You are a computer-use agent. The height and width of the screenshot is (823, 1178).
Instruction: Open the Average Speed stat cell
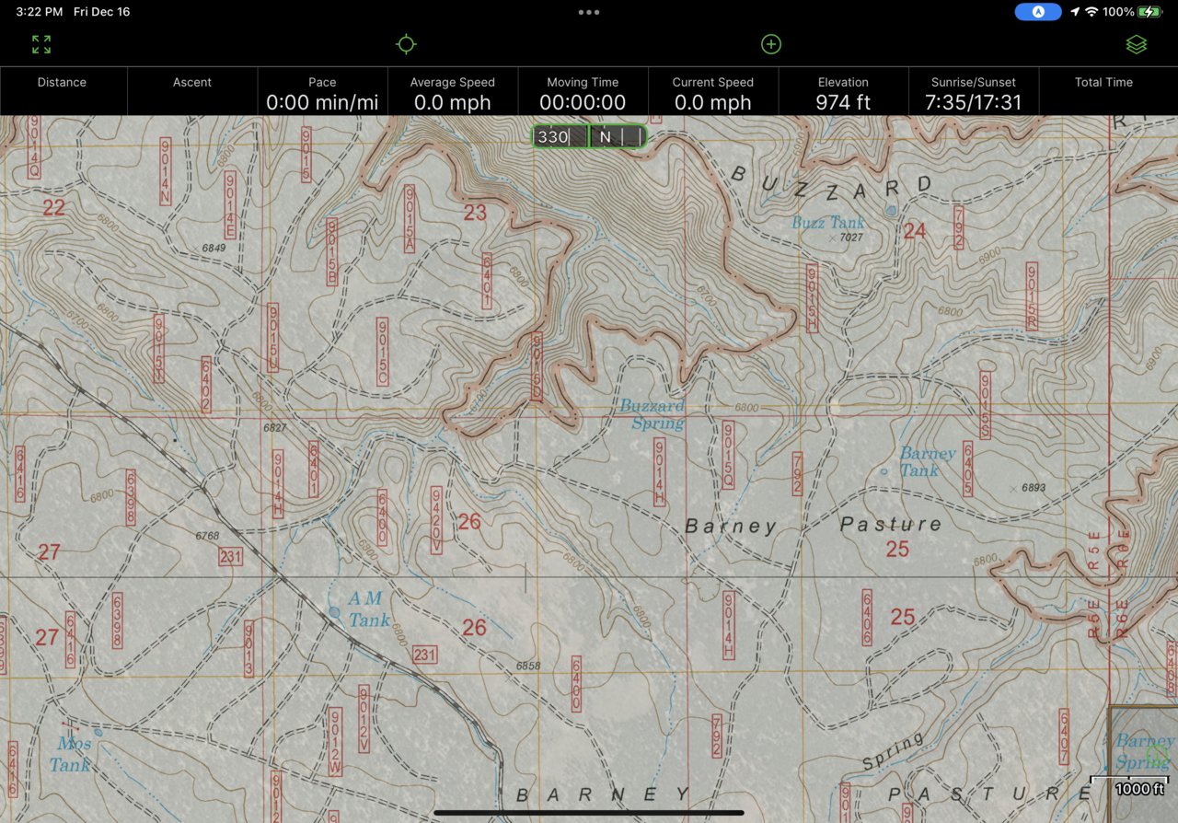(x=453, y=91)
